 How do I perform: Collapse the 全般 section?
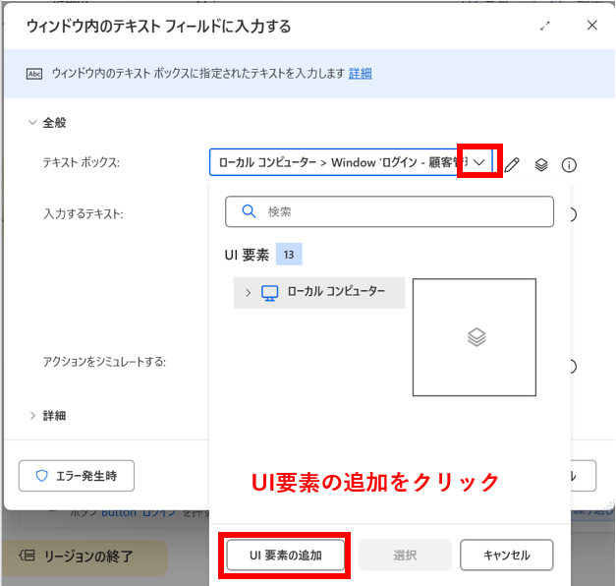34,123
